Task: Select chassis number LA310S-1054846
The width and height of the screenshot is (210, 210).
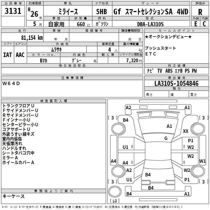Action: pos(176,83)
